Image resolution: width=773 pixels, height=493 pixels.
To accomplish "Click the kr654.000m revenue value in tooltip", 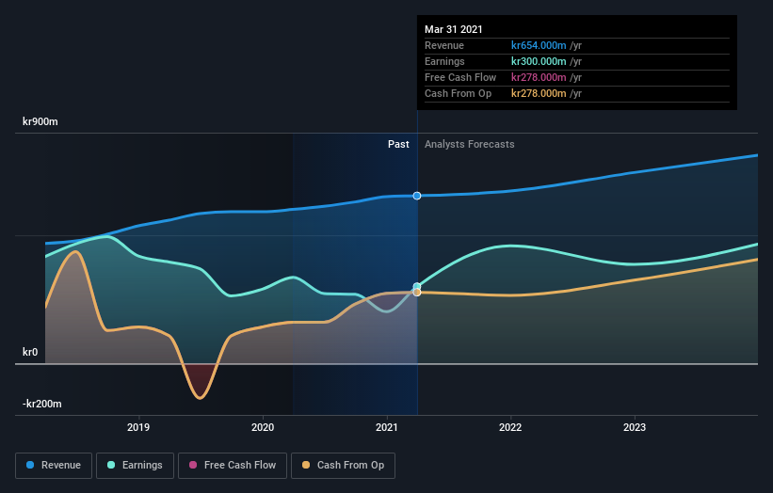I will point(539,45).
